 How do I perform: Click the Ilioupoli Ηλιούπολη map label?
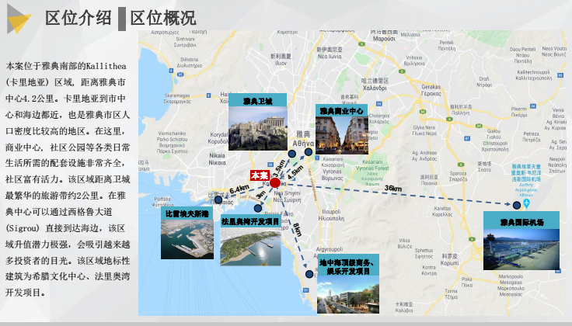pos(331,215)
